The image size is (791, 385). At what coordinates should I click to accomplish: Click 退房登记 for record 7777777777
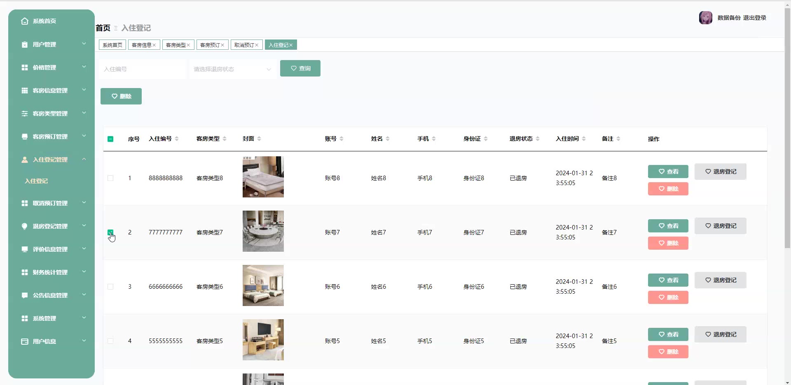click(721, 226)
